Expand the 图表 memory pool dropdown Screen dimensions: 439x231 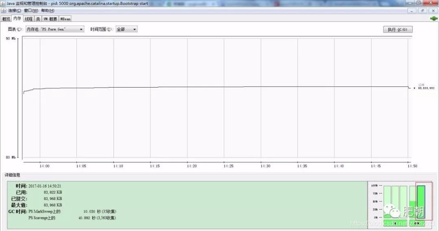point(55,29)
